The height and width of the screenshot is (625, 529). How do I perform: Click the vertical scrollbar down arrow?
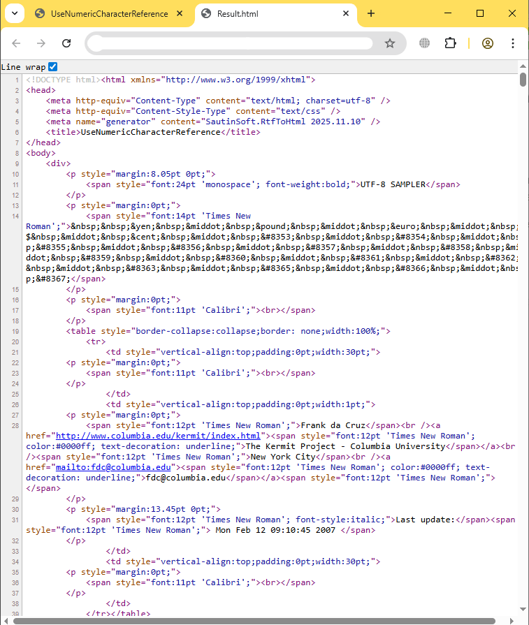523,610
